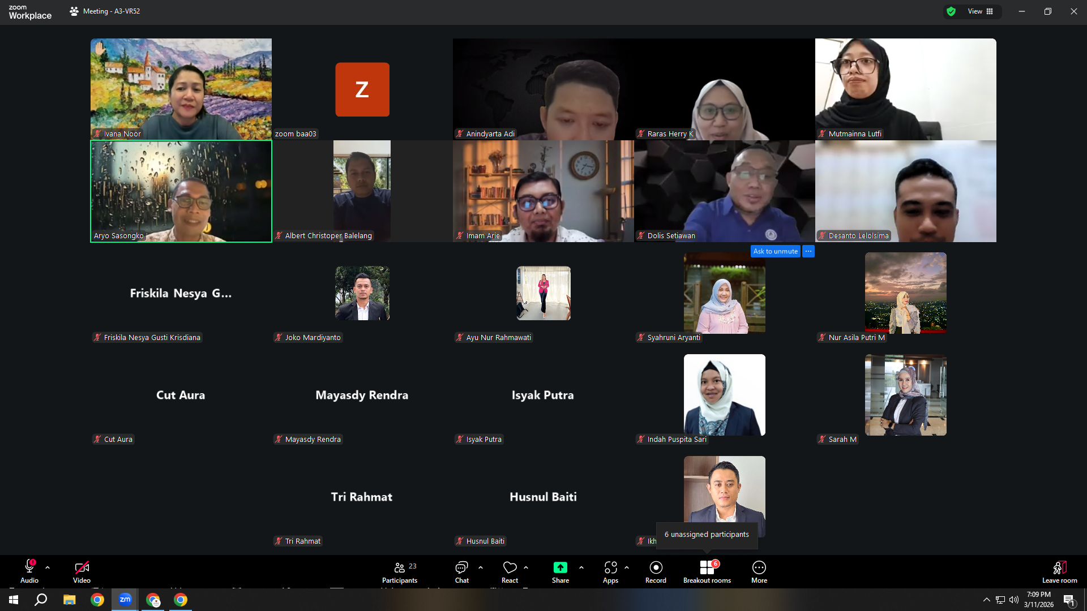Expand the Share options arrow
Screen dimensions: 1087x611
point(581,567)
